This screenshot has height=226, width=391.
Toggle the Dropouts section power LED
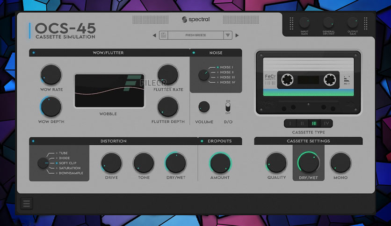(202, 141)
